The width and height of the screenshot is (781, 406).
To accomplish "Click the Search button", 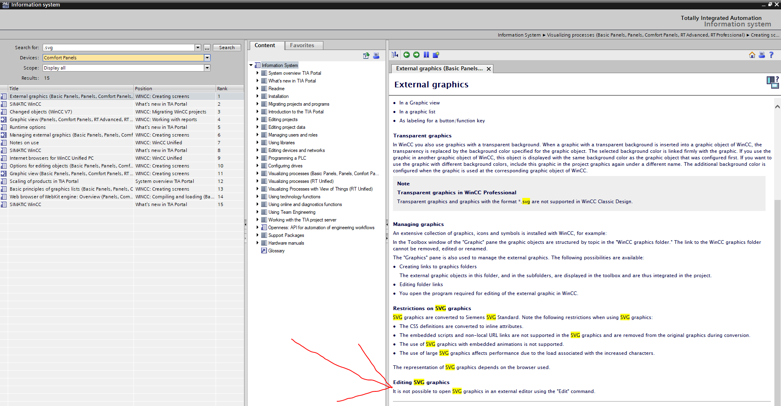I will pyautogui.click(x=227, y=48).
